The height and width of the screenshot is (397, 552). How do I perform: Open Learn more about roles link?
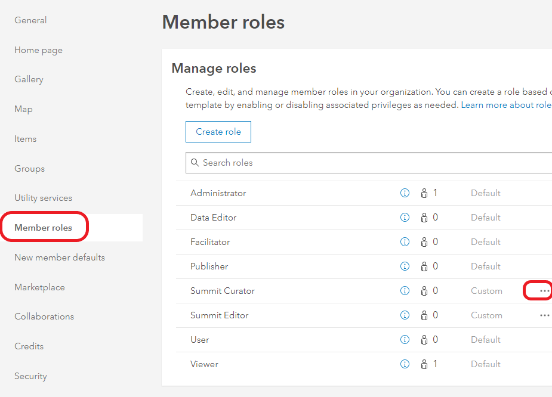(x=506, y=105)
